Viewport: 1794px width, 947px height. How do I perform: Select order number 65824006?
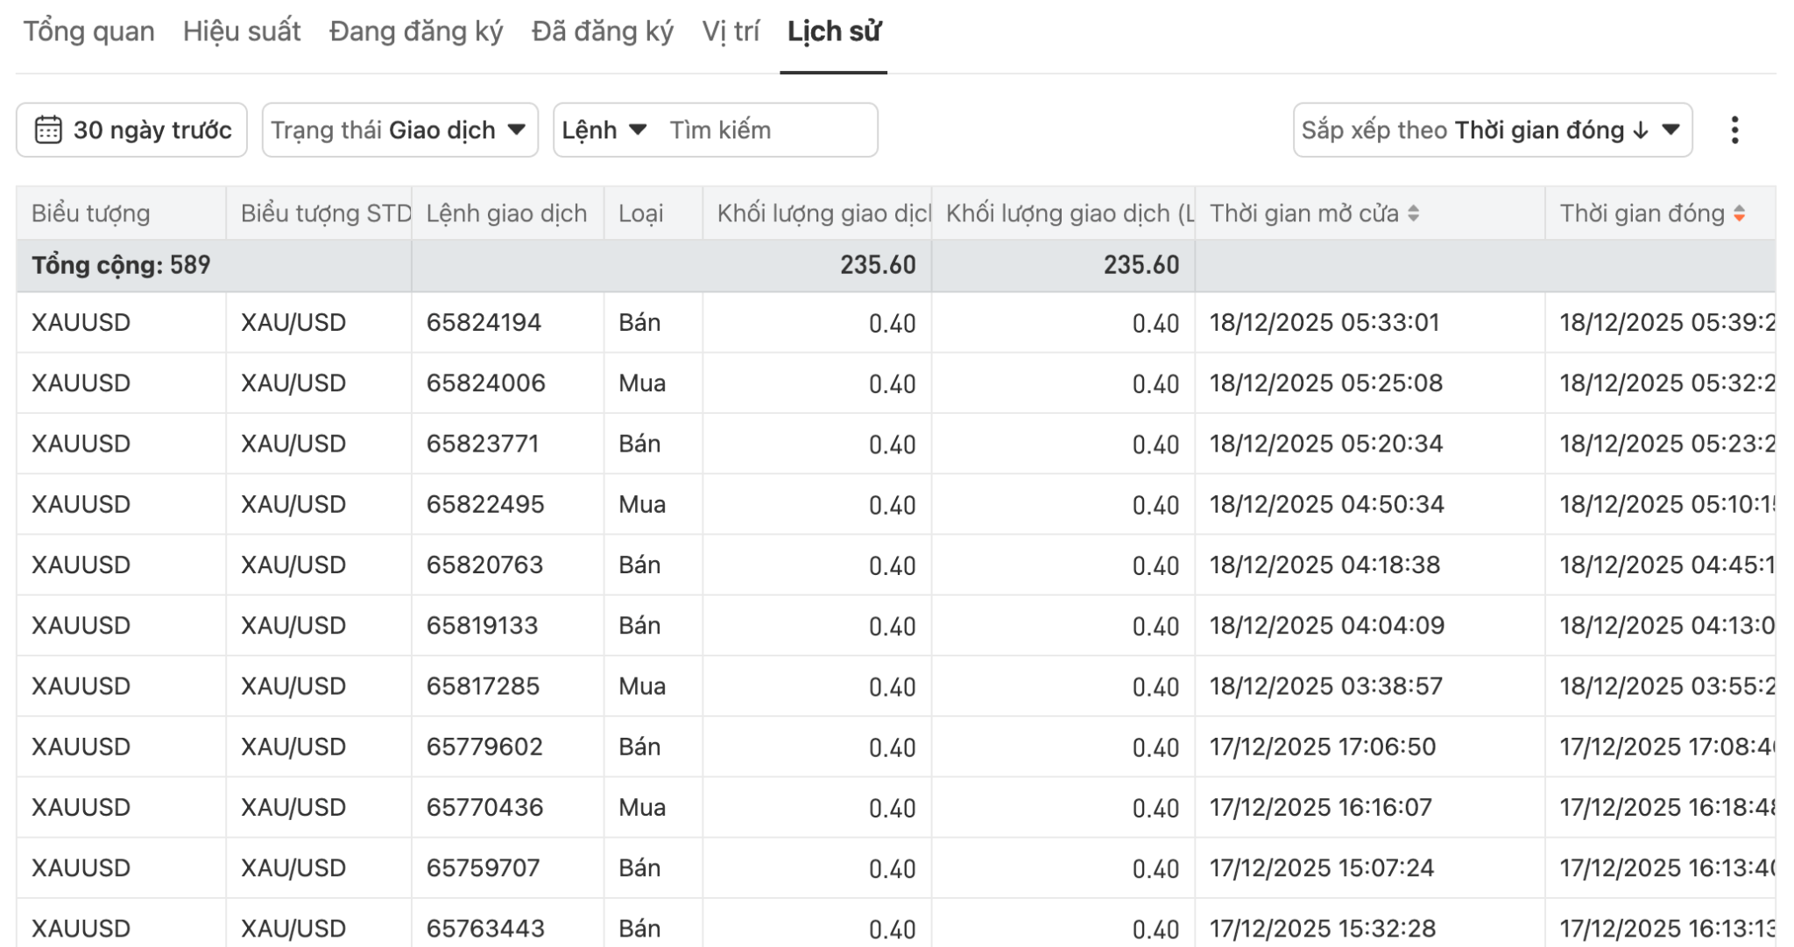(x=486, y=383)
